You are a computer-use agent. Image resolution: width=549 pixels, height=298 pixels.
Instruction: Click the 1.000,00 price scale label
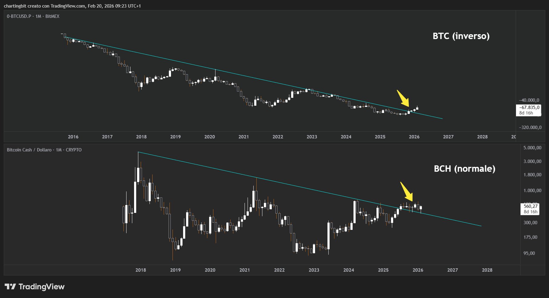(x=532, y=190)
